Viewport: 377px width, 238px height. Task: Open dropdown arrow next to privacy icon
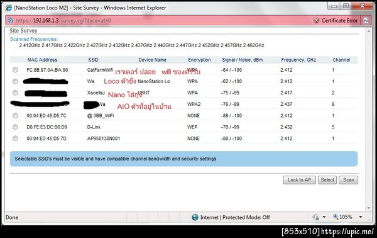pos(324,217)
